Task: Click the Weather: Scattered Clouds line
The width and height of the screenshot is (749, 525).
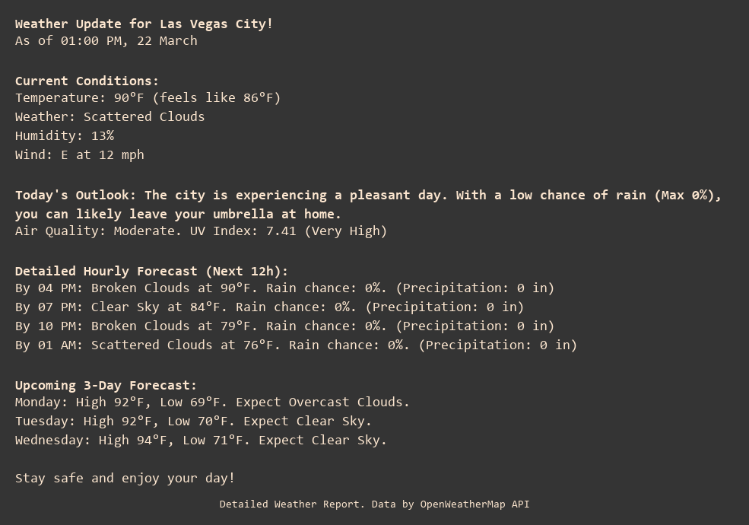Action: point(109,116)
